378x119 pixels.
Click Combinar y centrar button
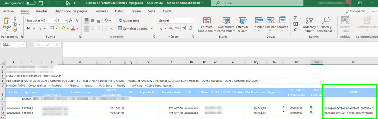[x=133, y=29]
